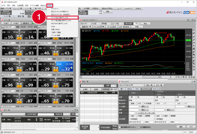Click the 確認 button in IfDoneOCO
The height and width of the screenshot is (134, 197).
coord(181,127)
